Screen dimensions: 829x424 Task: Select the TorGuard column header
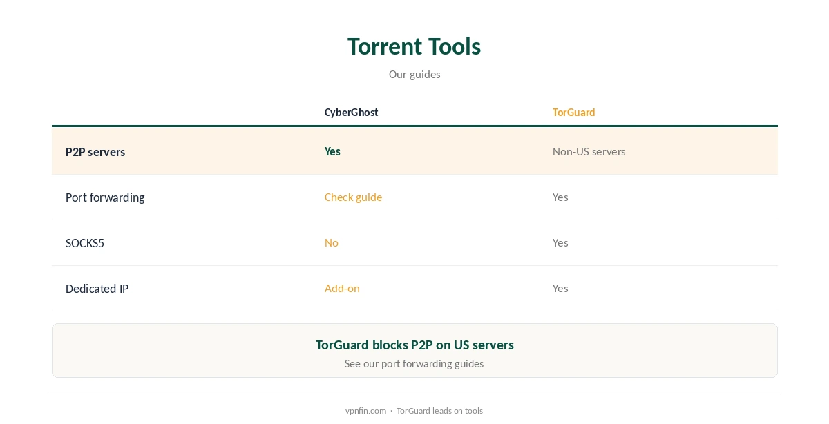574,112
